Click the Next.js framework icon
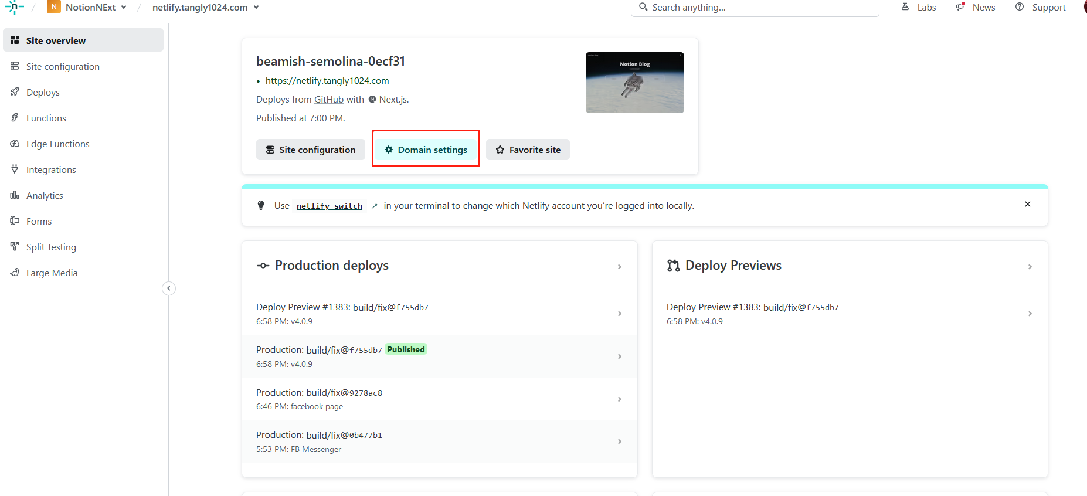1087x496 pixels. (x=372, y=100)
